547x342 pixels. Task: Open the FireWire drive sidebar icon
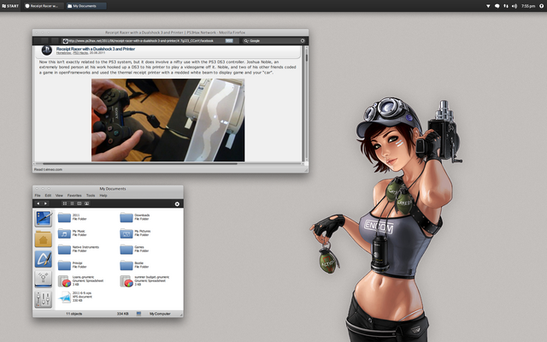tap(44, 280)
